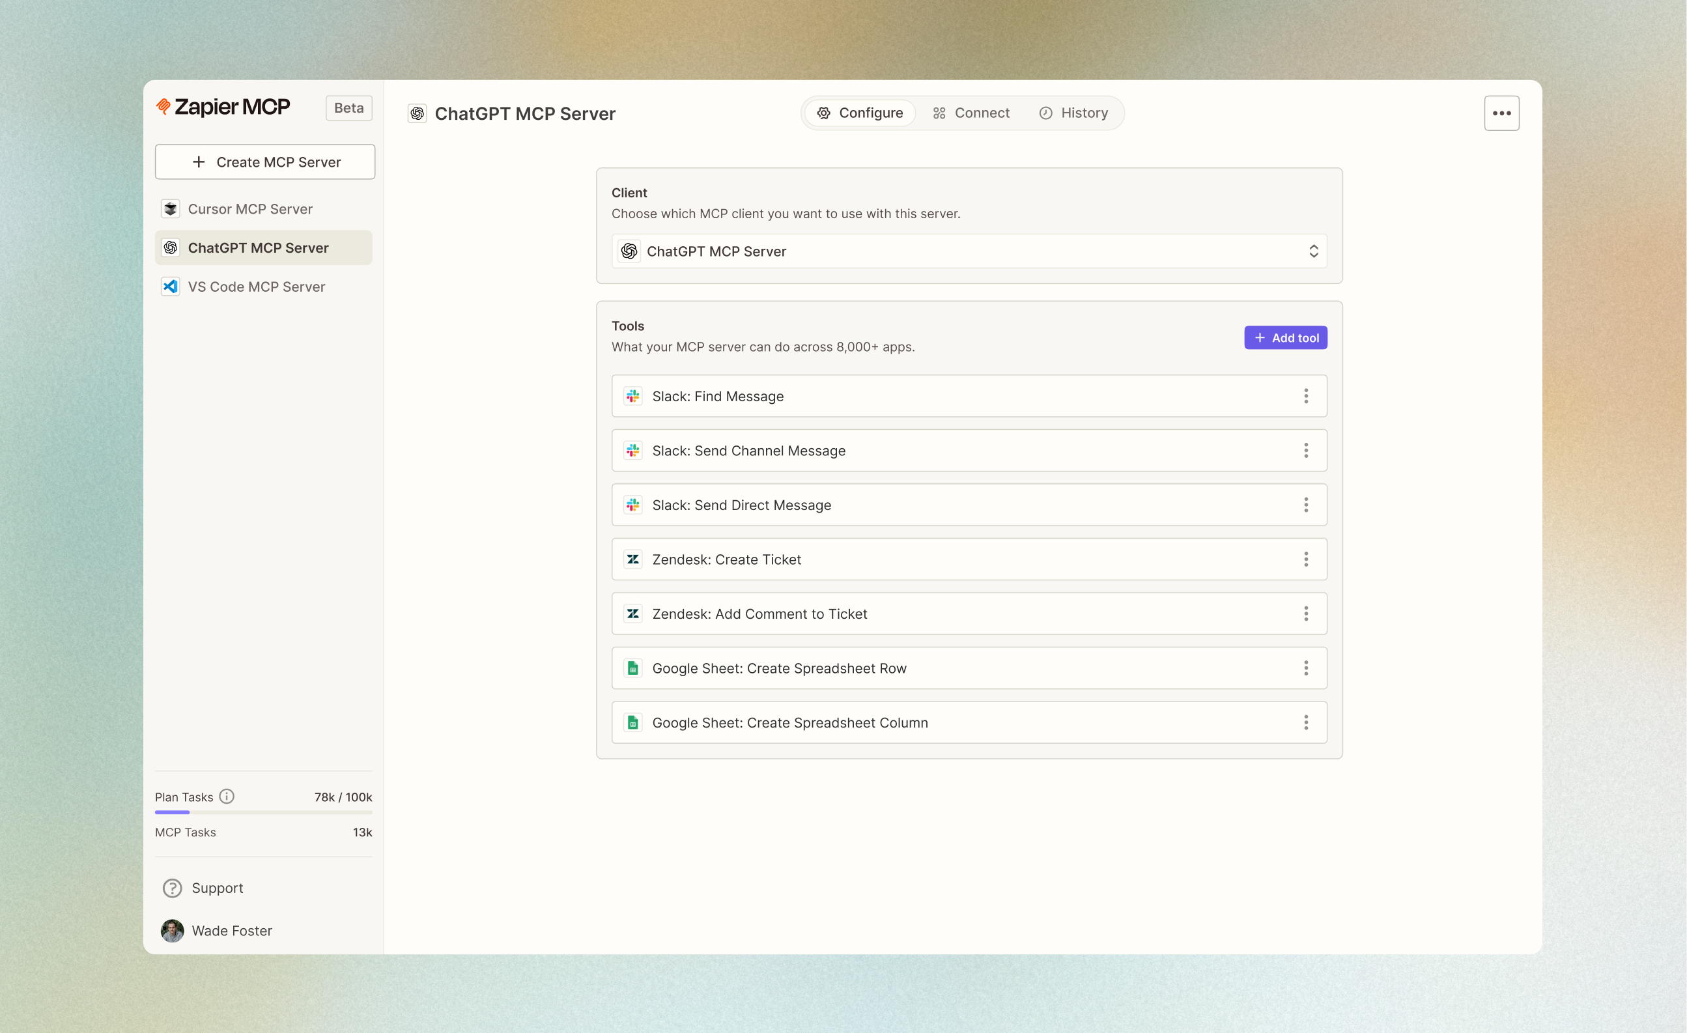Click the 78k / 100k usage value
This screenshot has height=1033, width=1687.
(343, 797)
